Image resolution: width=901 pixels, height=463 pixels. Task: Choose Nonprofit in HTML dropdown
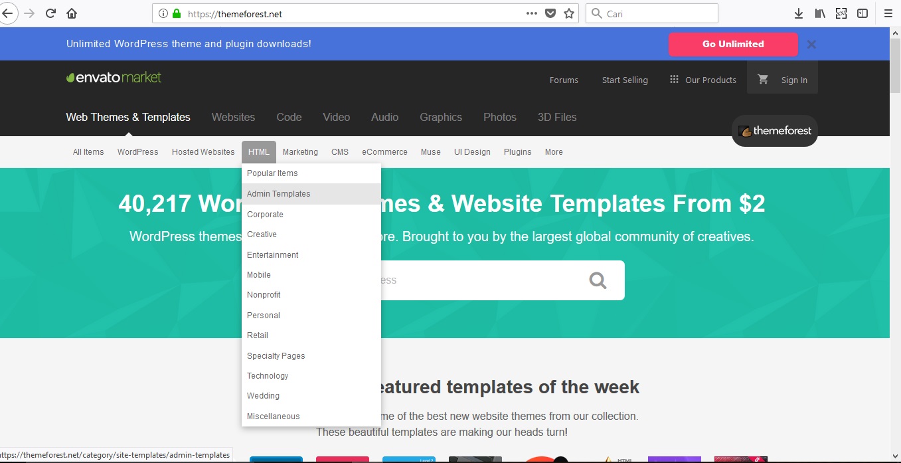311,295
